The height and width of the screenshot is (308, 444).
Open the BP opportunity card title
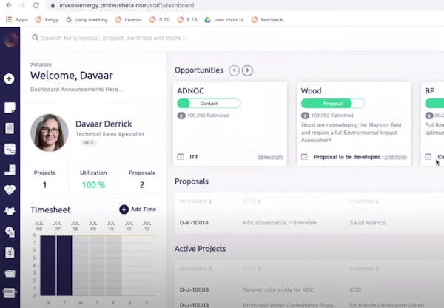point(430,90)
